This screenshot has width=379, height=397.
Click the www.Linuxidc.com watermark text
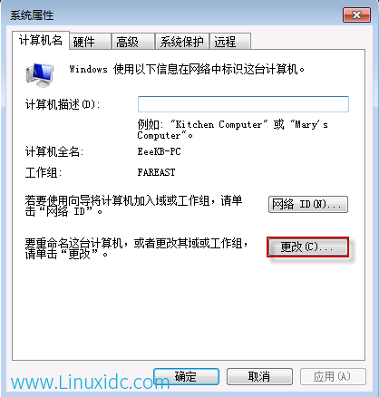(x=91, y=382)
